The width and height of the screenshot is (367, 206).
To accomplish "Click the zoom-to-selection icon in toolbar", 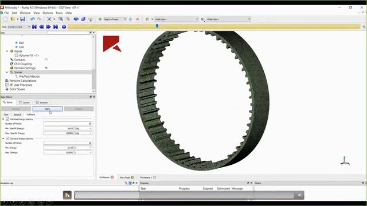I will tap(60, 19).
